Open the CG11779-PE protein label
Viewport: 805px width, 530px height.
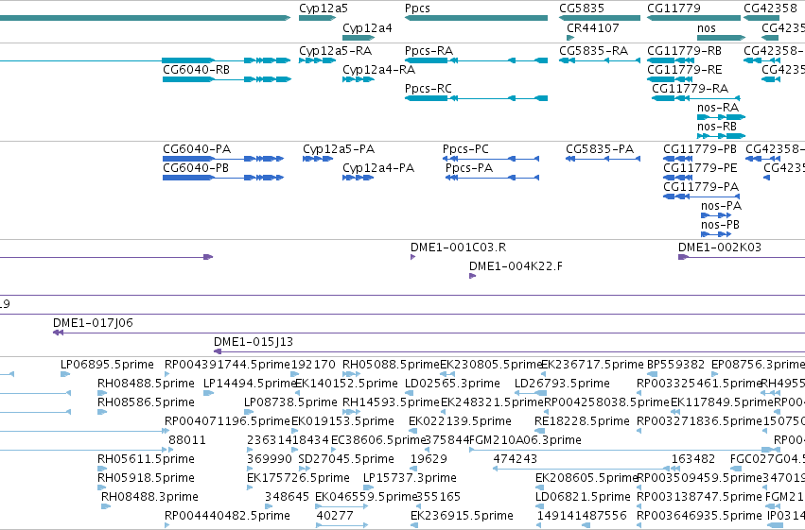[700, 168]
